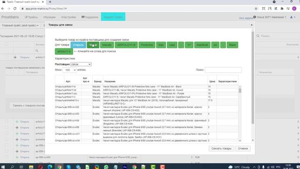Image resolution: width=300 pixels, height=169 pixels.
Task: Open the 'Настройки' navbar menu
Action: click(68, 17)
